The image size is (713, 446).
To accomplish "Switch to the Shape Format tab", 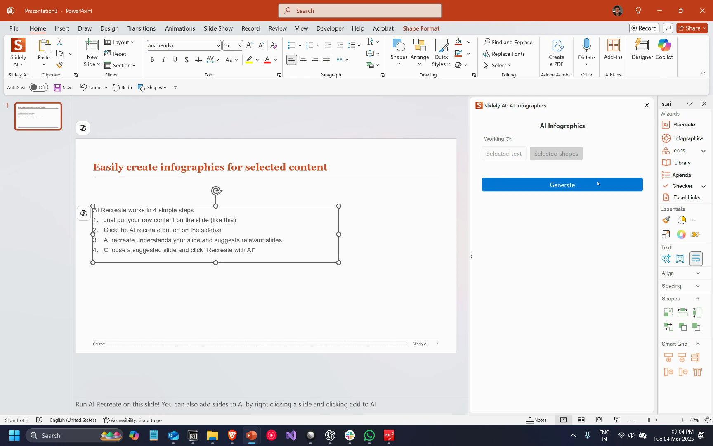I will pyautogui.click(x=420, y=28).
